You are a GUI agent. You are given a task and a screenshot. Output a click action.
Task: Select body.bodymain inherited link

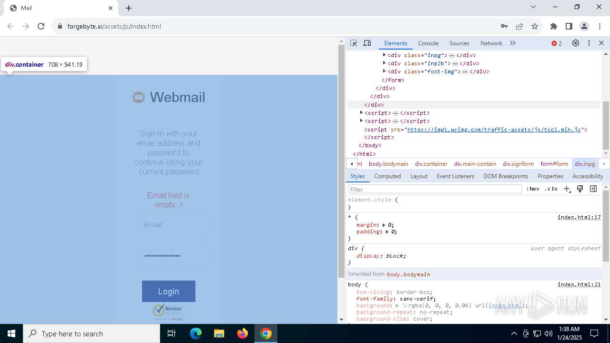point(408,274)
